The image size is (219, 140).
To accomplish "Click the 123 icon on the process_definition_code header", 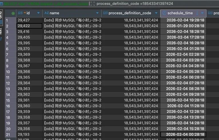I will (105, 13).
